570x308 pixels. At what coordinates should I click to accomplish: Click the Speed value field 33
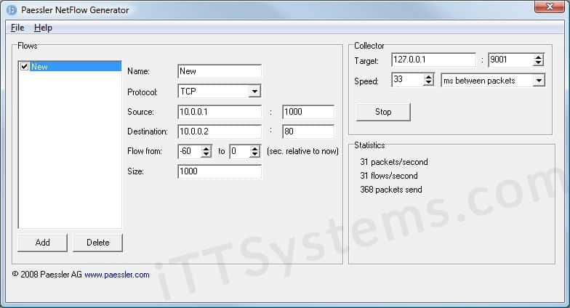[407, 80]
